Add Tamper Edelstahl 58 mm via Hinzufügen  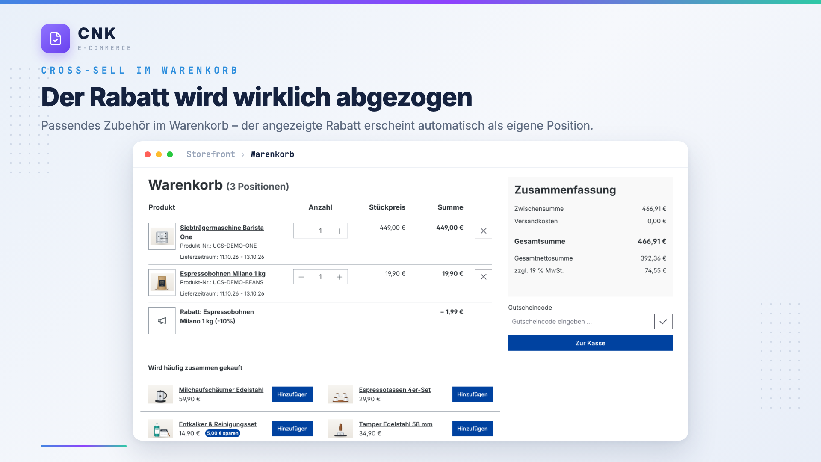click(473, 429)
